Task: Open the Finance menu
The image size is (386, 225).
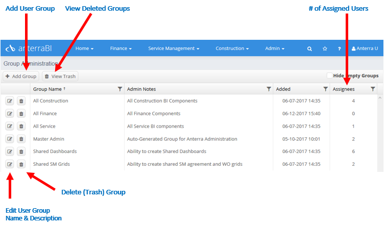Action: coord(120,48)
